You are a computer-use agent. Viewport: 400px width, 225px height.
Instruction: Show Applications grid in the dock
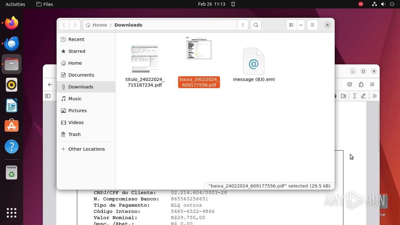[12, 212]
